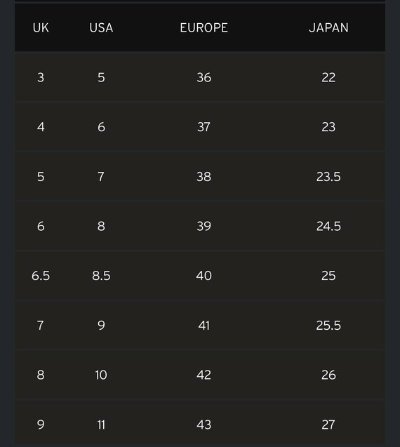Select Europe size 42 cell

coord(204,375)
